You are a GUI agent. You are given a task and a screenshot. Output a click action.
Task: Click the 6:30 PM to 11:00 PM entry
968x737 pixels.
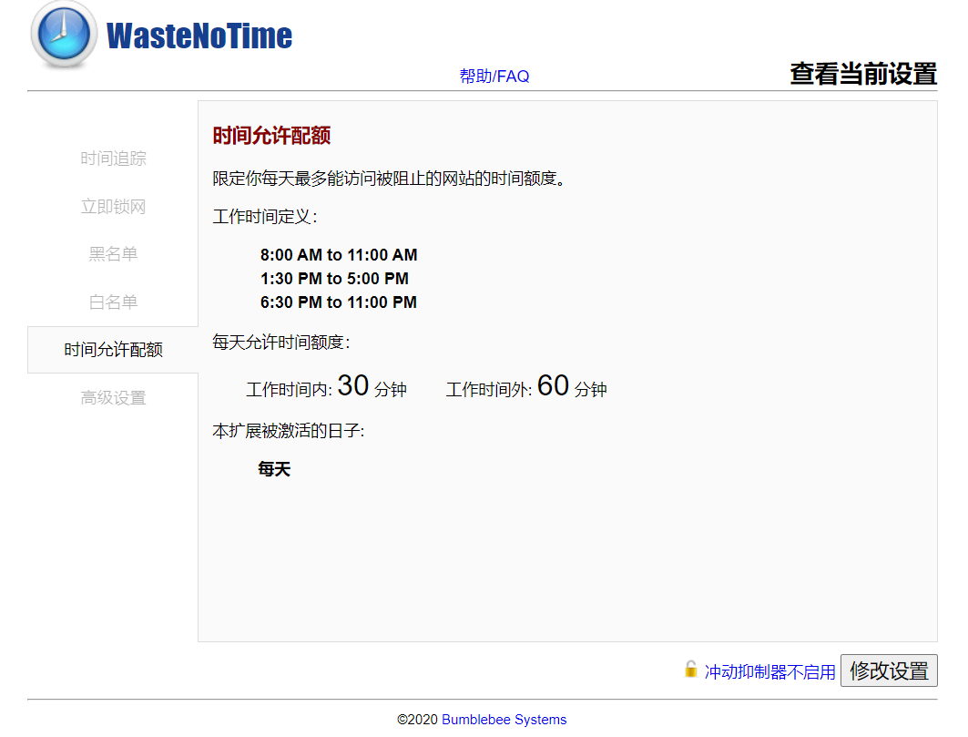pos(339,302)
